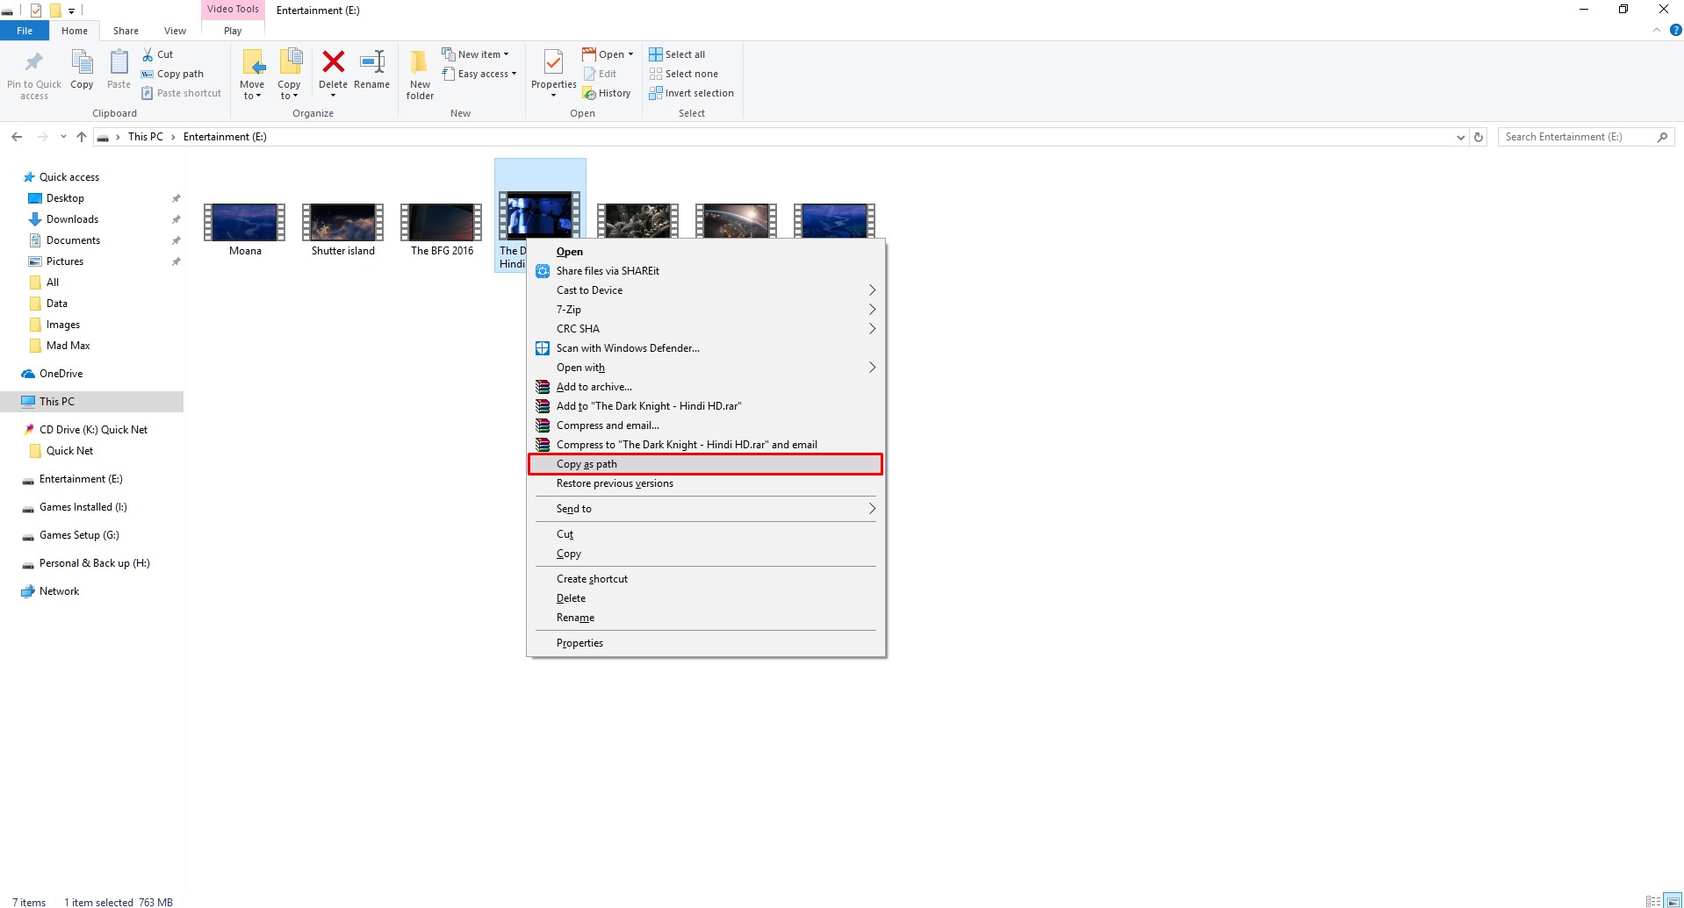This screenshot has width=1684, height=908.
Task: Click the Properties checkmark icon
Action: tap(553, 62)
